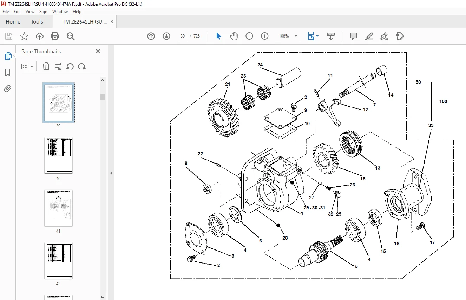Close the Page Thumbnails panel
Image resolution: width=466 pixels, height=300 pixels.
coord(98,51)
